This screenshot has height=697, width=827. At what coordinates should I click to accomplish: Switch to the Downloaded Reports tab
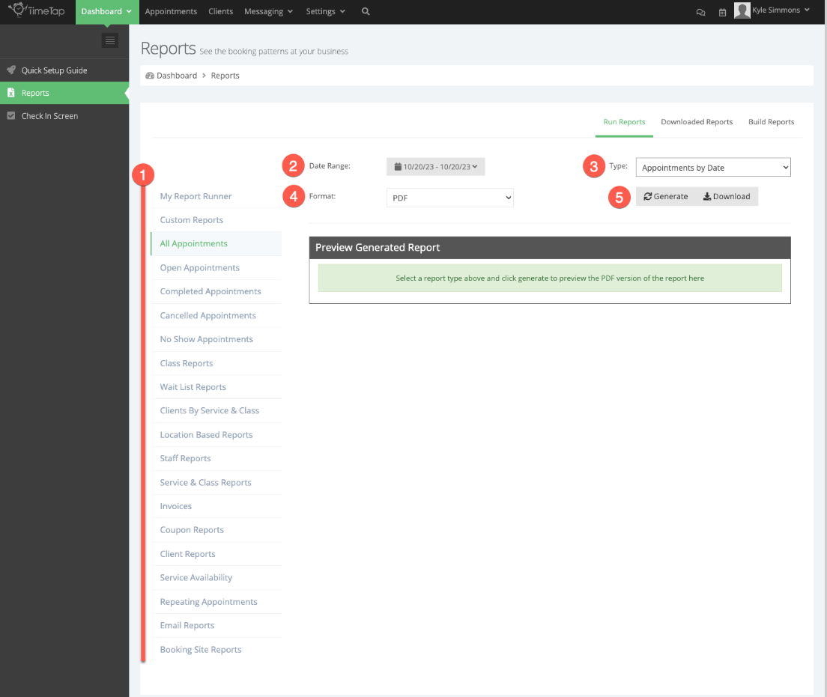[x=697, y=121]
